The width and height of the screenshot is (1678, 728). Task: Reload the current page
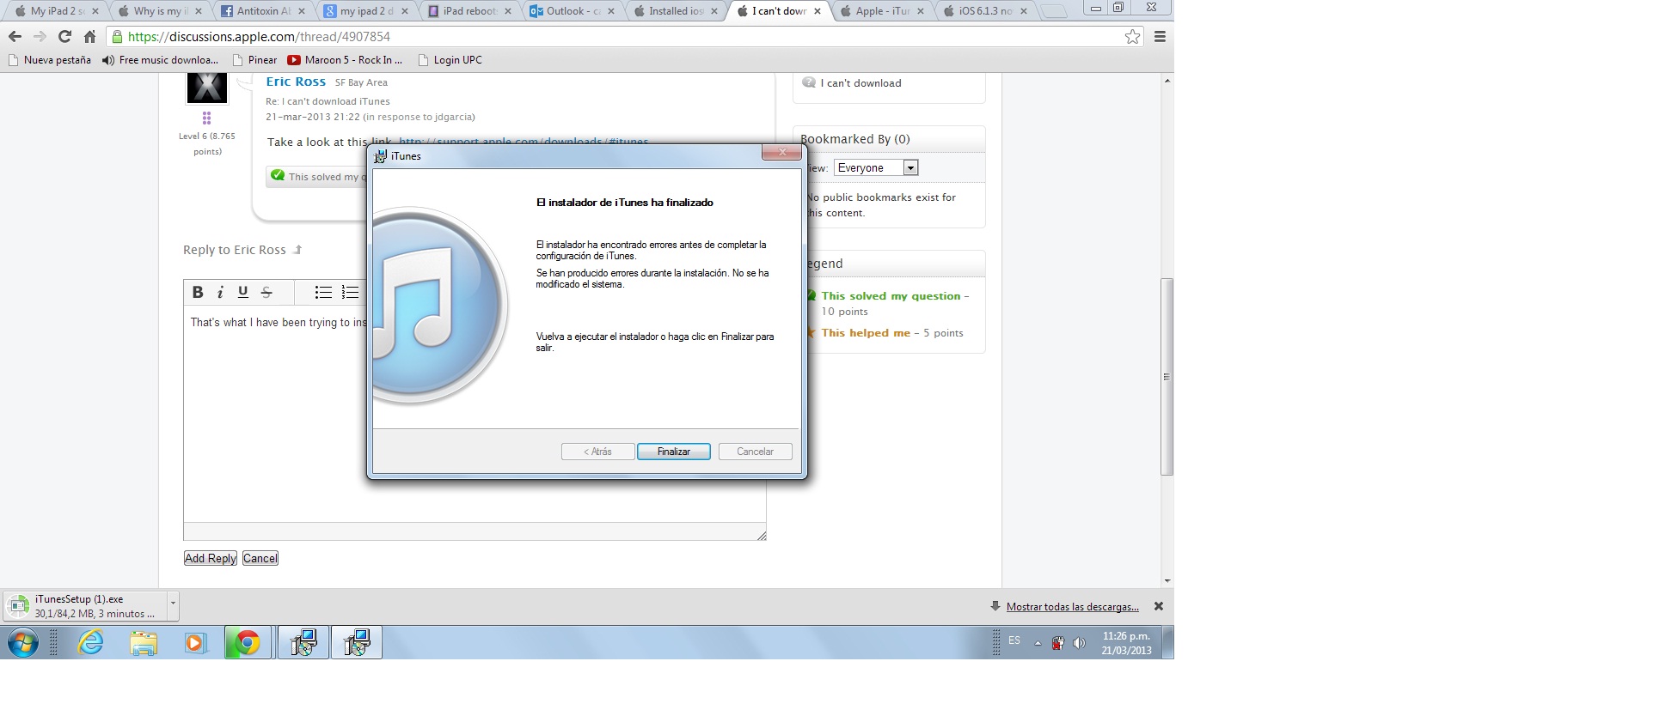[x=64, y=36]
